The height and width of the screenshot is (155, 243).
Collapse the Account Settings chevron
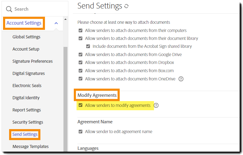pos(56,23)
